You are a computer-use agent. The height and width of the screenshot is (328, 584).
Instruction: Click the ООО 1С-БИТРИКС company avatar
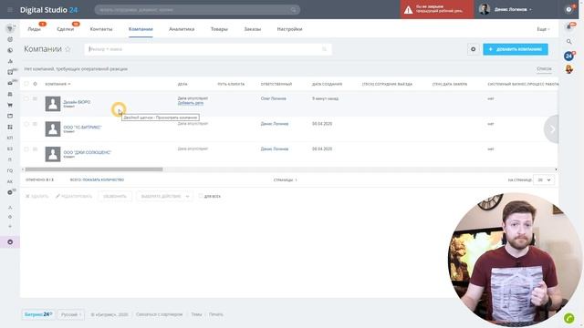click(53, 129)
